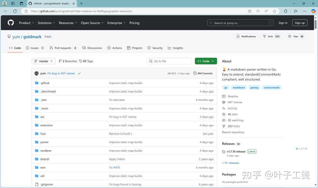This screenshot has height=188, width=318.
Task: Switch to the Insights tab
Action: click(x=175, y=48)
